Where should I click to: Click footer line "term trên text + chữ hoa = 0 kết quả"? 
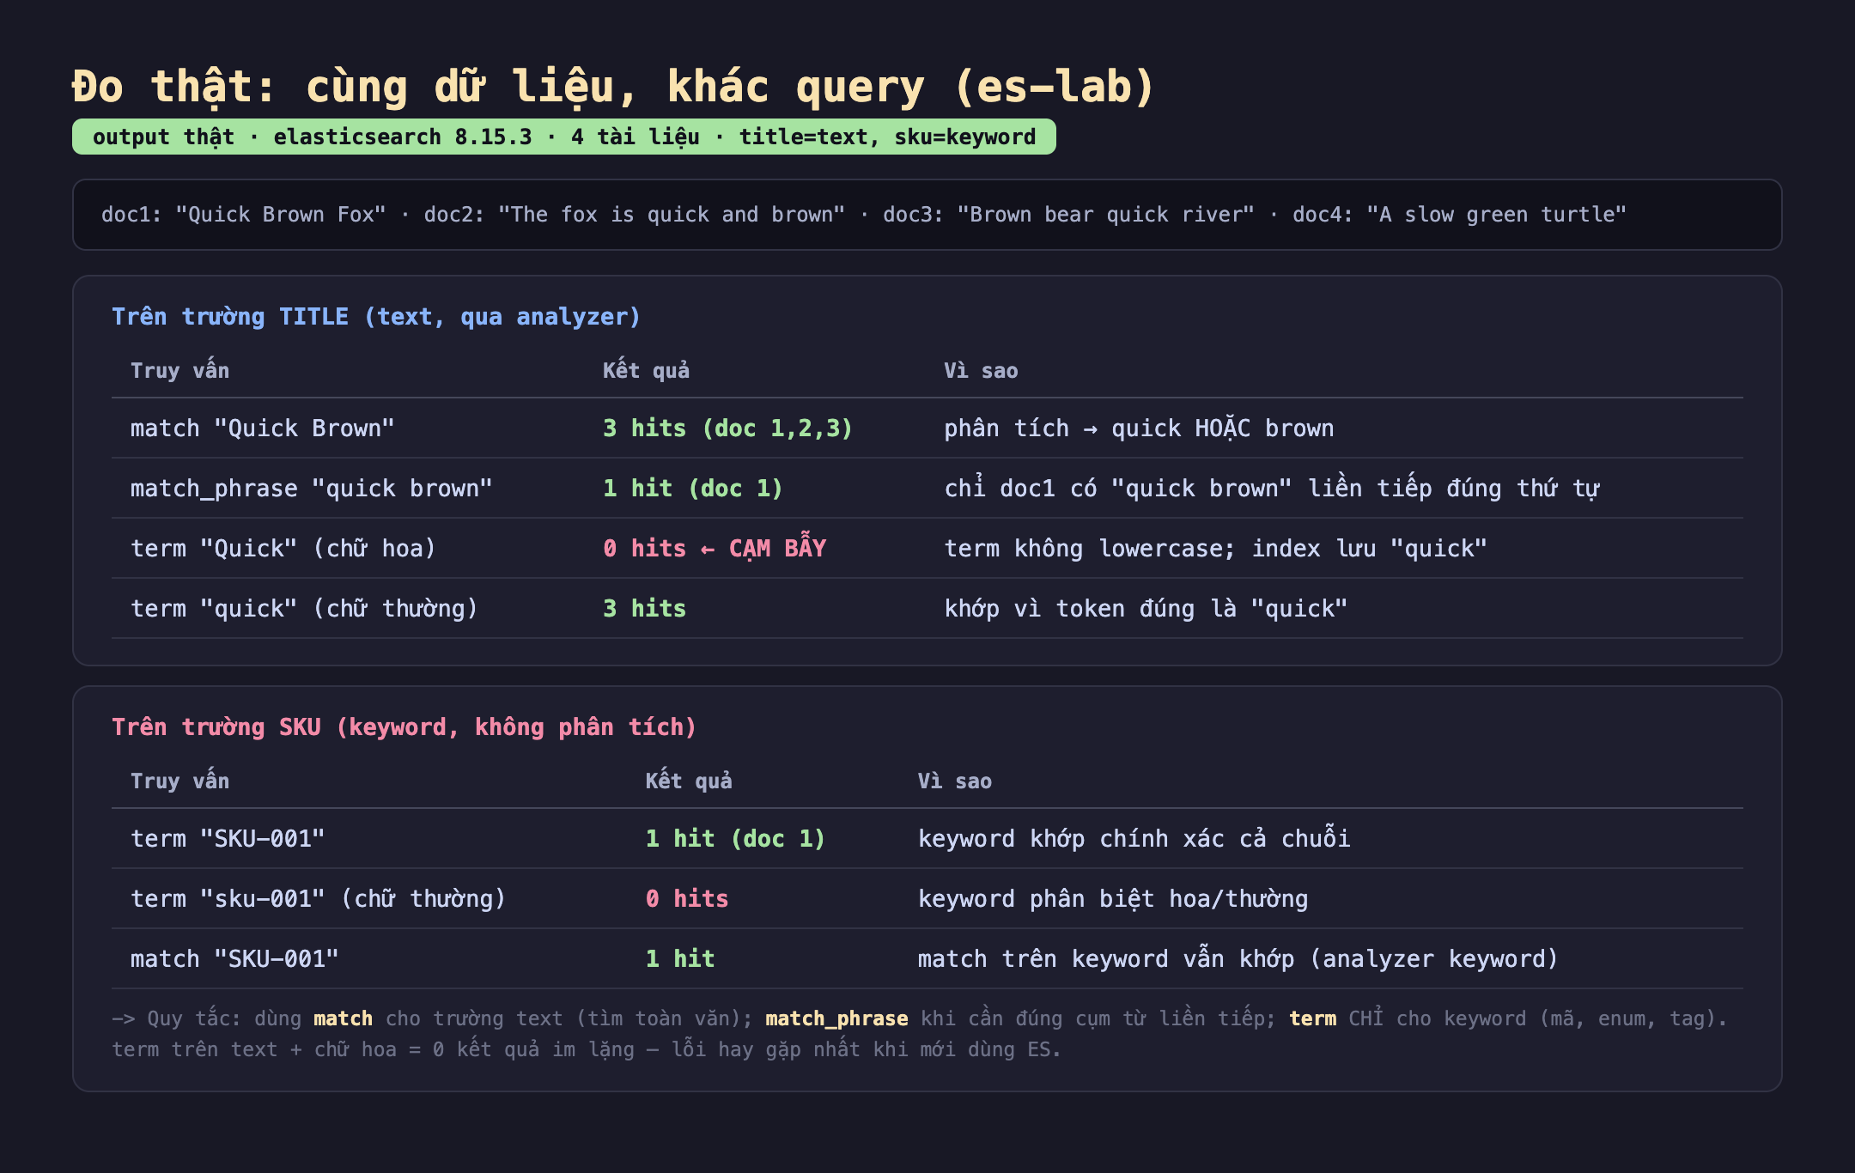[x=587, y=1050]
